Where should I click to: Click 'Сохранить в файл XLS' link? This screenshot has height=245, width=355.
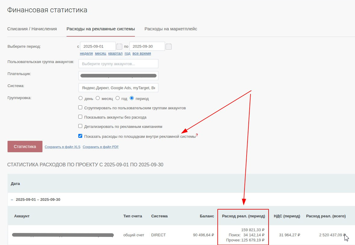click(x=62, y=147)
